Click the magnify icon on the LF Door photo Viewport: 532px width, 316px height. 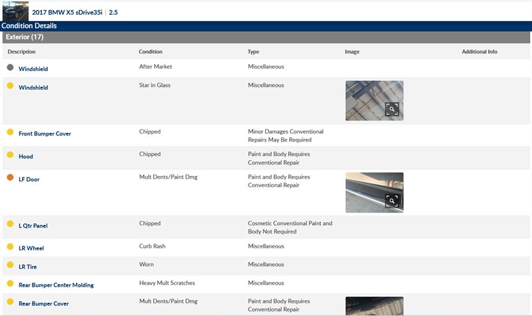pyautogui.click(x=392, y=200)
